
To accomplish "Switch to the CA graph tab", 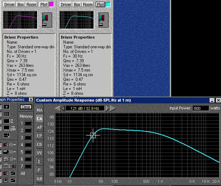I will [x=40, y=119].
